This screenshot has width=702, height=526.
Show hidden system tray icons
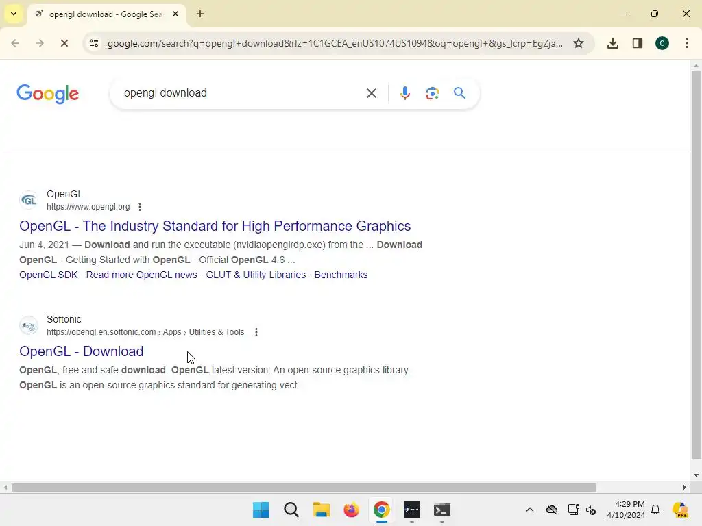tap(530, 510)
